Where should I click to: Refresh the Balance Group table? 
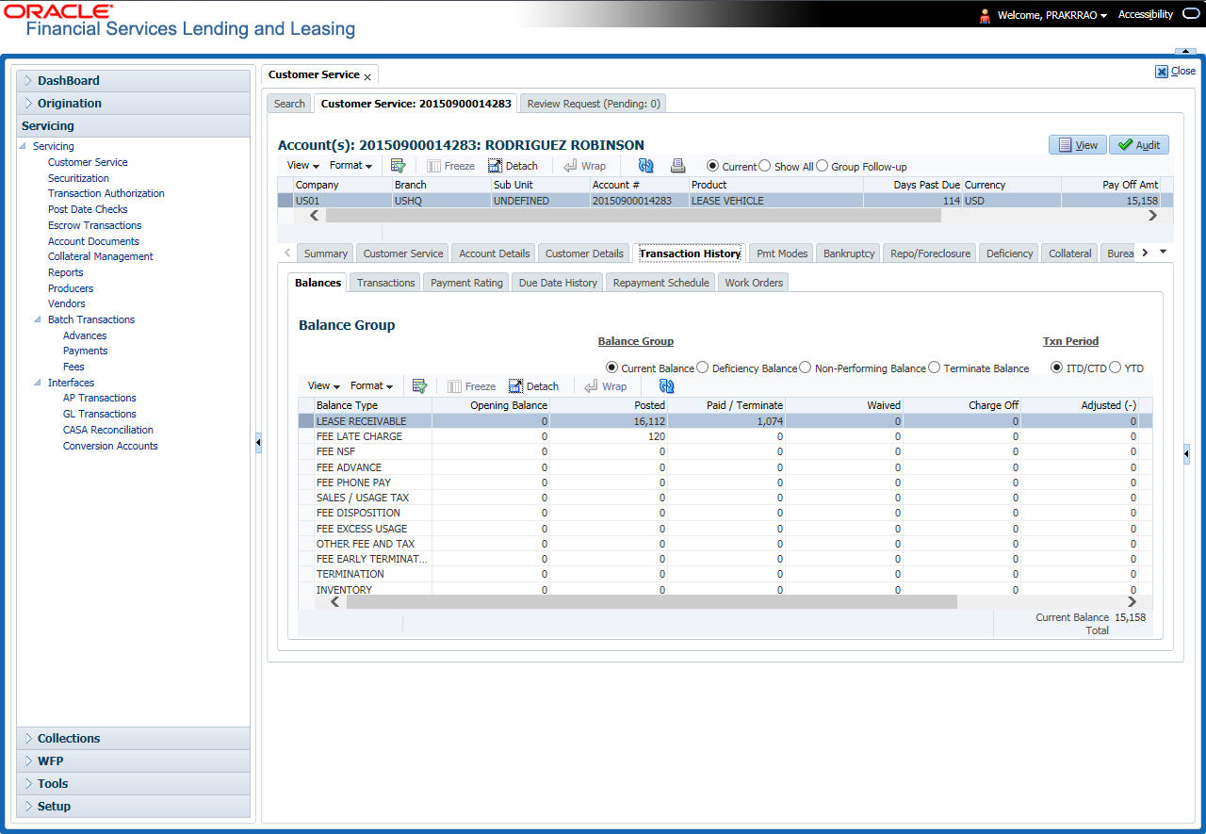666,386
